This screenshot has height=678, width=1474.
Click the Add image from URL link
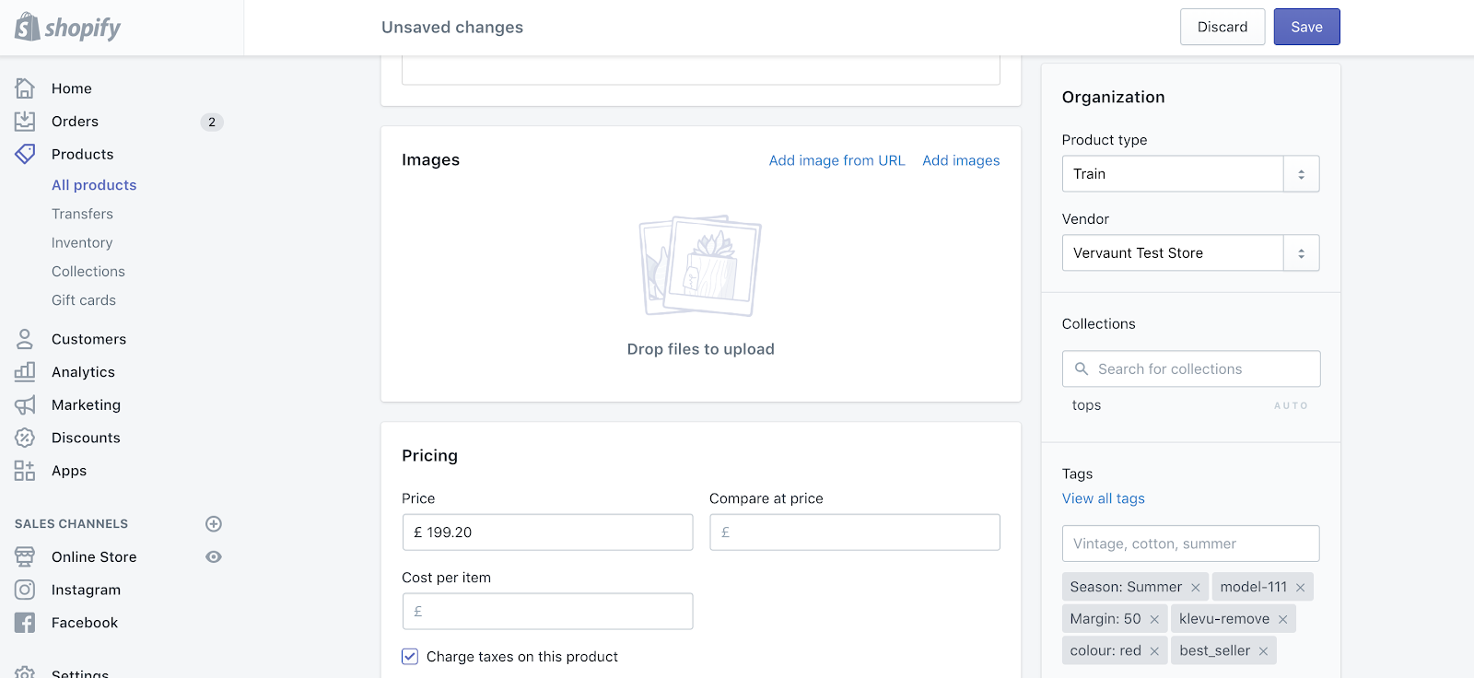(x=836, y=160)
